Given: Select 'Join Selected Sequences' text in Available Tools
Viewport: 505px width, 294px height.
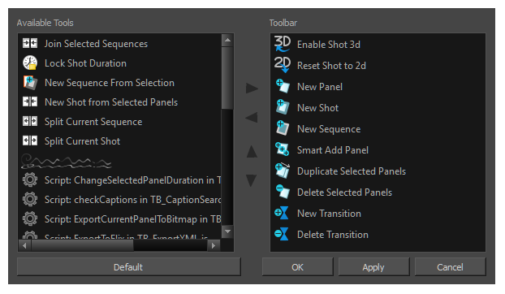Looking at the screenshot, I should (96, 44).
